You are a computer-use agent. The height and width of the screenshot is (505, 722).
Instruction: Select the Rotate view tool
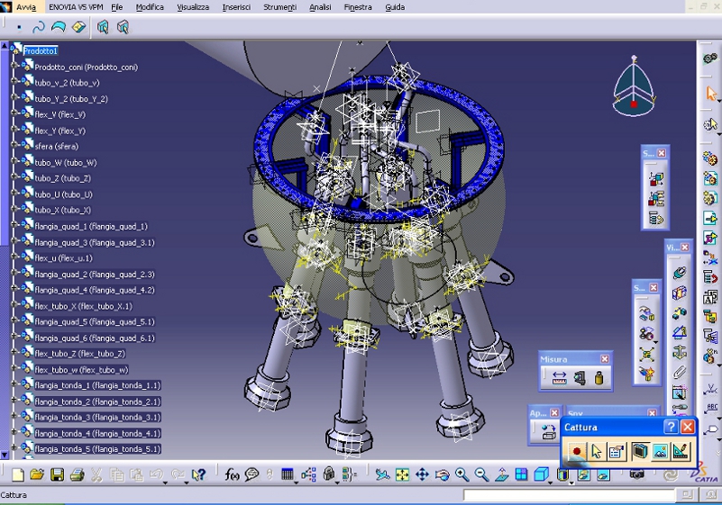click(x=442, y=474)
